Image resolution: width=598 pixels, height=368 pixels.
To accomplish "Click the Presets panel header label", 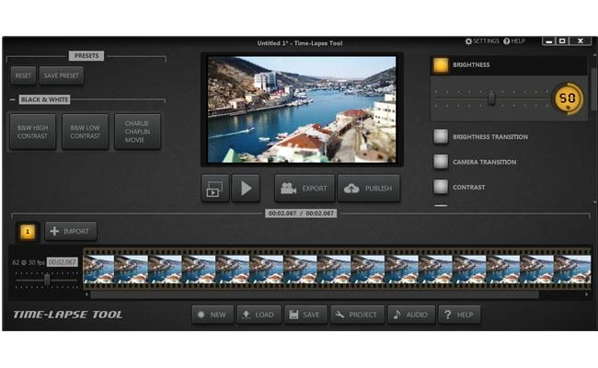I will click(86, 56).
